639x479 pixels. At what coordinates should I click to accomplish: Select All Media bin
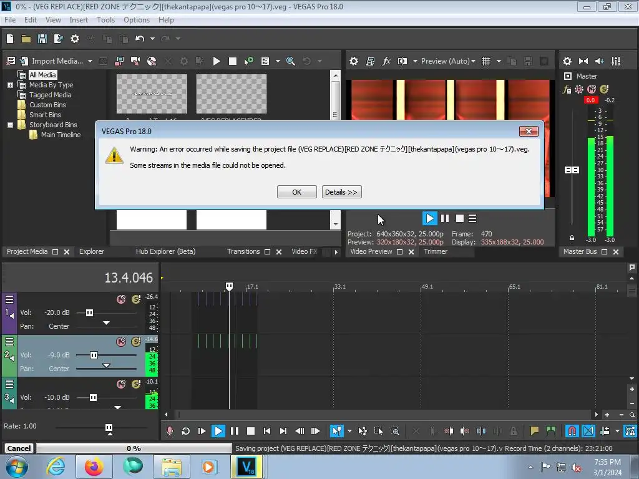(42, 75)
